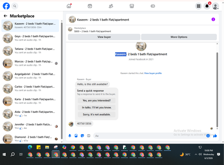Record a voice clip with the microphone
This screenshot has width=224, height=165.
(70, 135)
